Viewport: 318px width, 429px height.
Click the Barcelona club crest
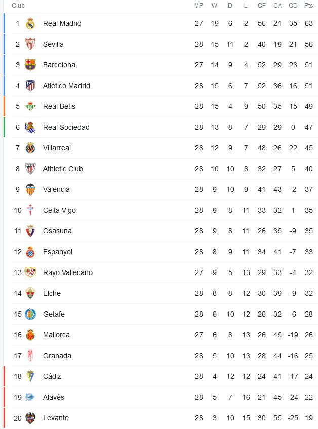pyautogui.click(x=30, y=65)
